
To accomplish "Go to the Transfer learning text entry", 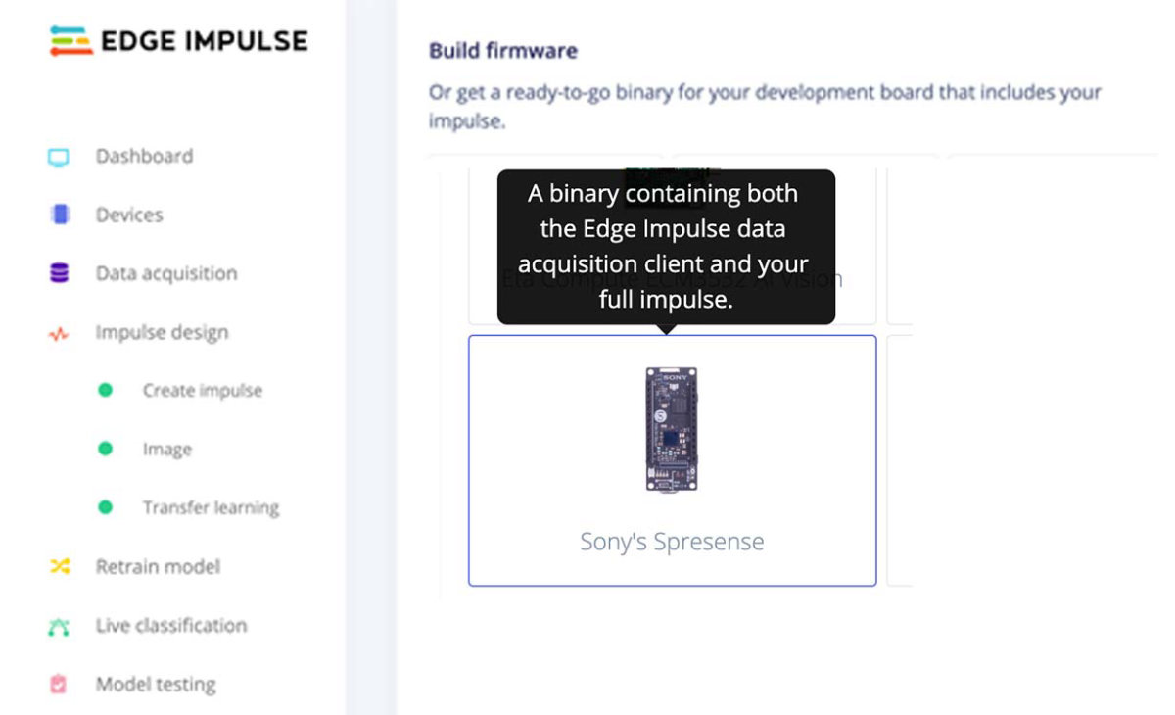I will 211,507.
